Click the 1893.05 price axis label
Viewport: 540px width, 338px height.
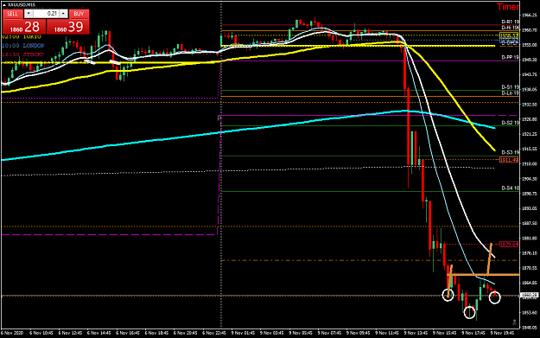pyautogui.click(x=530, y=208)
